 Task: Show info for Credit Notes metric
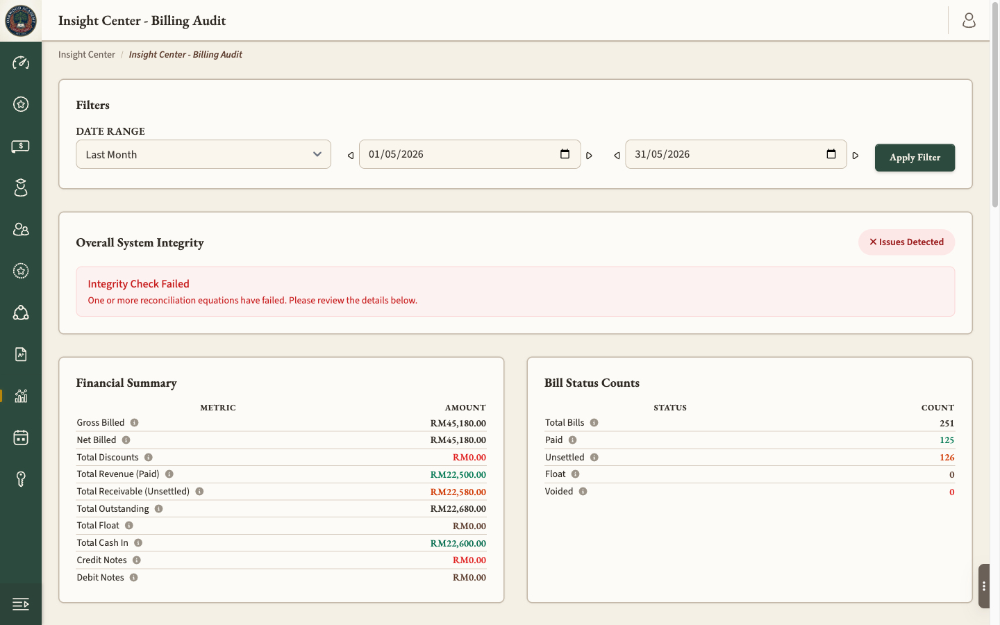(137, 560)
